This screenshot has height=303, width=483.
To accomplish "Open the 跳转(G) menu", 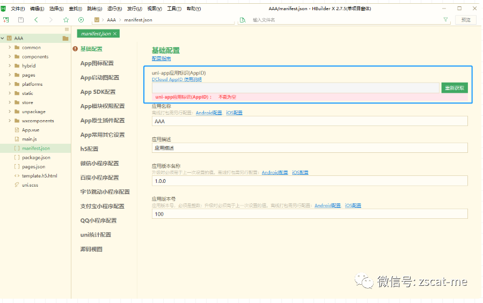I will click(x=94, y=9).
